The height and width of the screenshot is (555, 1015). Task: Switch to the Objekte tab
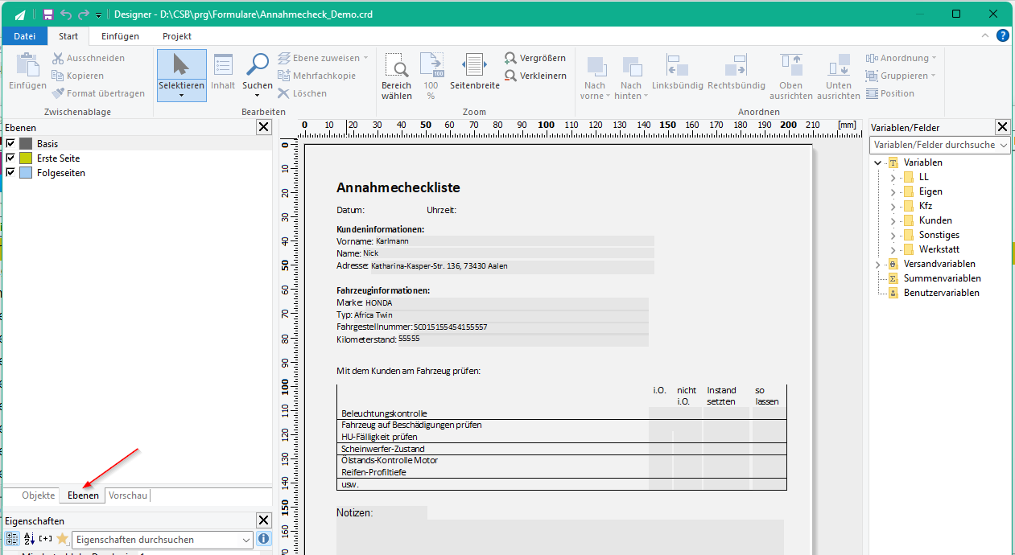coord(39,495)
